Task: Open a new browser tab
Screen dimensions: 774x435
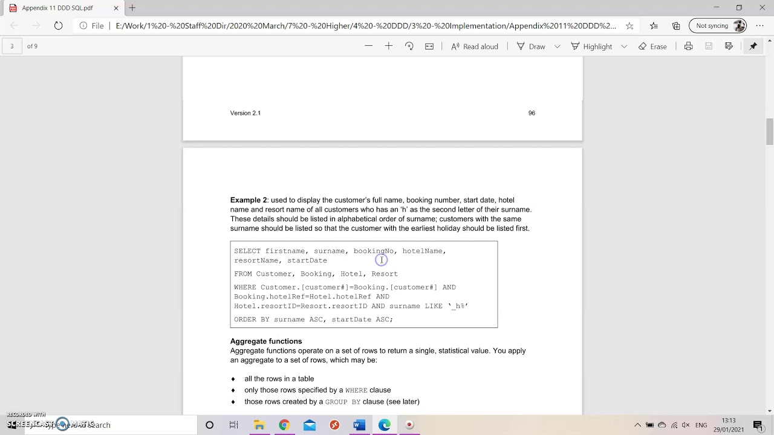Action: (x=132, y=8)
